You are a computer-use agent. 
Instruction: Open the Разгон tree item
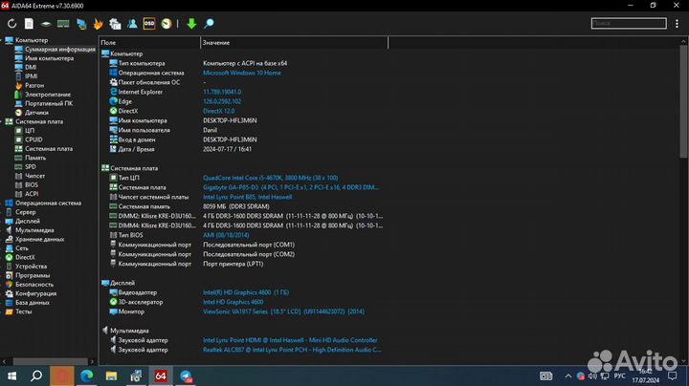point(34,85)
